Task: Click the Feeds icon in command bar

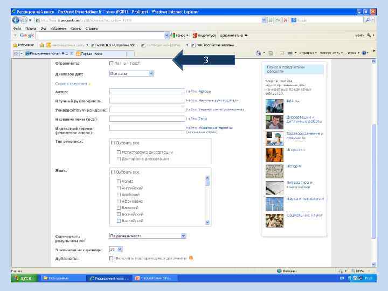Action: click(x=271, y=53)
